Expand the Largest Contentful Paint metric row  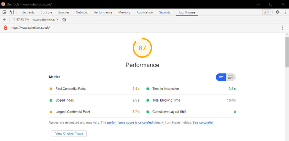tap(94, 112)
